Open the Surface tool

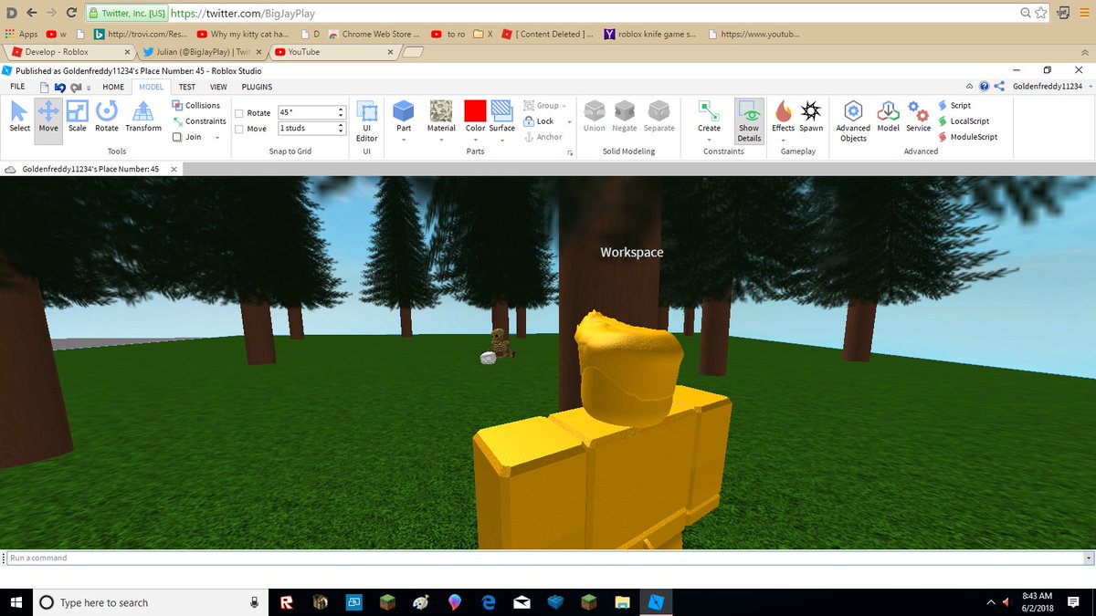501,117
